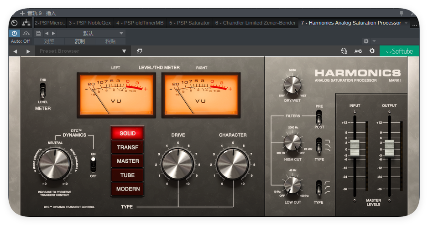This screenshot has height=225, width=428.
Task: Select TUBE saturation type
Action: (127, 175)
